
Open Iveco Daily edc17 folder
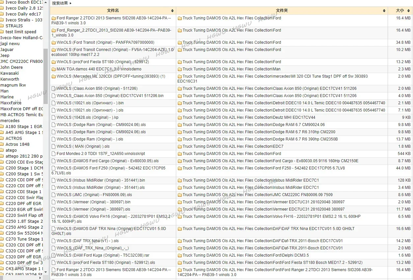tap(23, 14)
